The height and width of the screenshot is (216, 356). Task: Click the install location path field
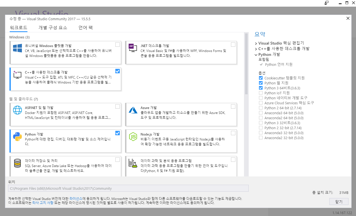click(x=128, y=188)
